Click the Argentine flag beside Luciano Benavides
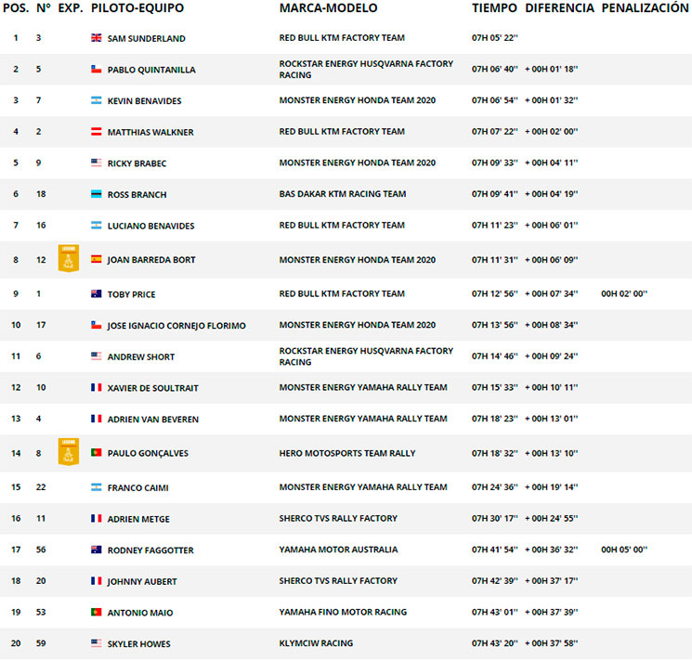692x661 pixels. click(x=97, y=226)
